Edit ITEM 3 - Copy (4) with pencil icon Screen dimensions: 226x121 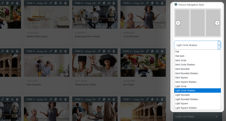[x=51, y=3]
